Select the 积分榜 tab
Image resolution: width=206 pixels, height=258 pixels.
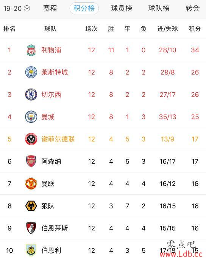coord(84,8)
